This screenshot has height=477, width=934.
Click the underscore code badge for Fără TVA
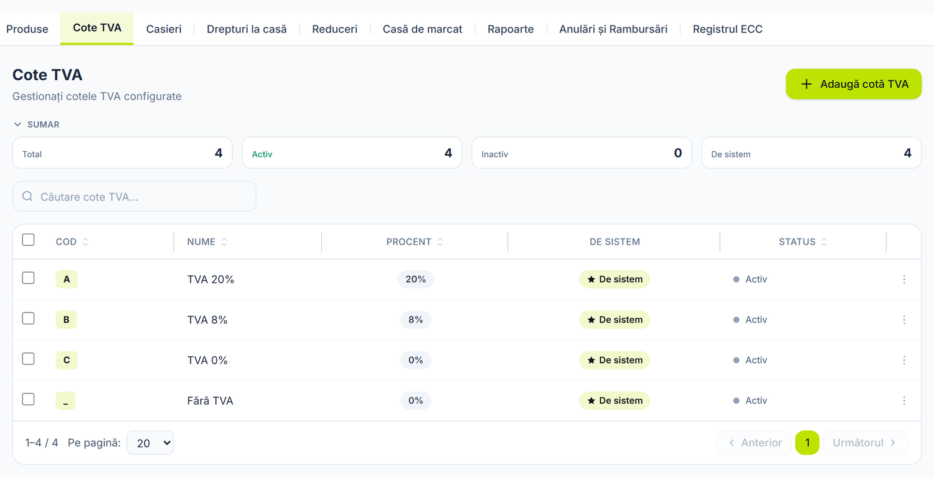pyautogui.click(x=65, y=401)
